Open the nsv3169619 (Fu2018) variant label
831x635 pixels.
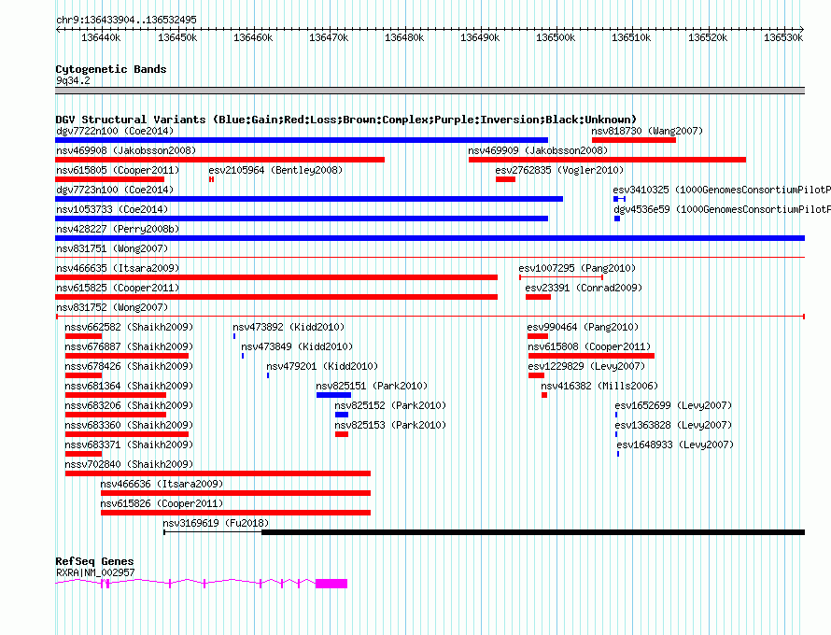(216, 523)
